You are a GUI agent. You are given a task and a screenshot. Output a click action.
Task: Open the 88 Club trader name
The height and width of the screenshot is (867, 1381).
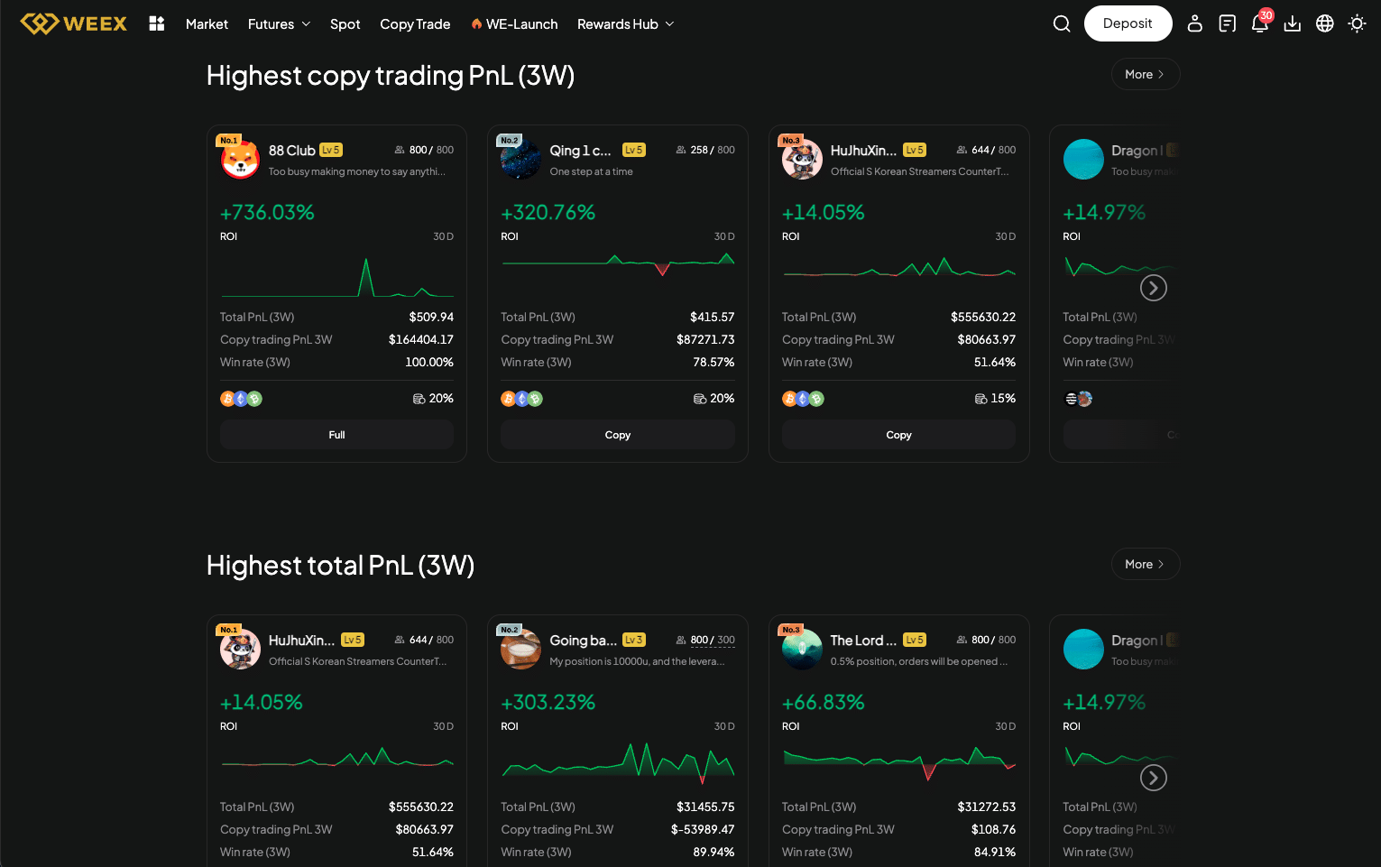[291, 151]
